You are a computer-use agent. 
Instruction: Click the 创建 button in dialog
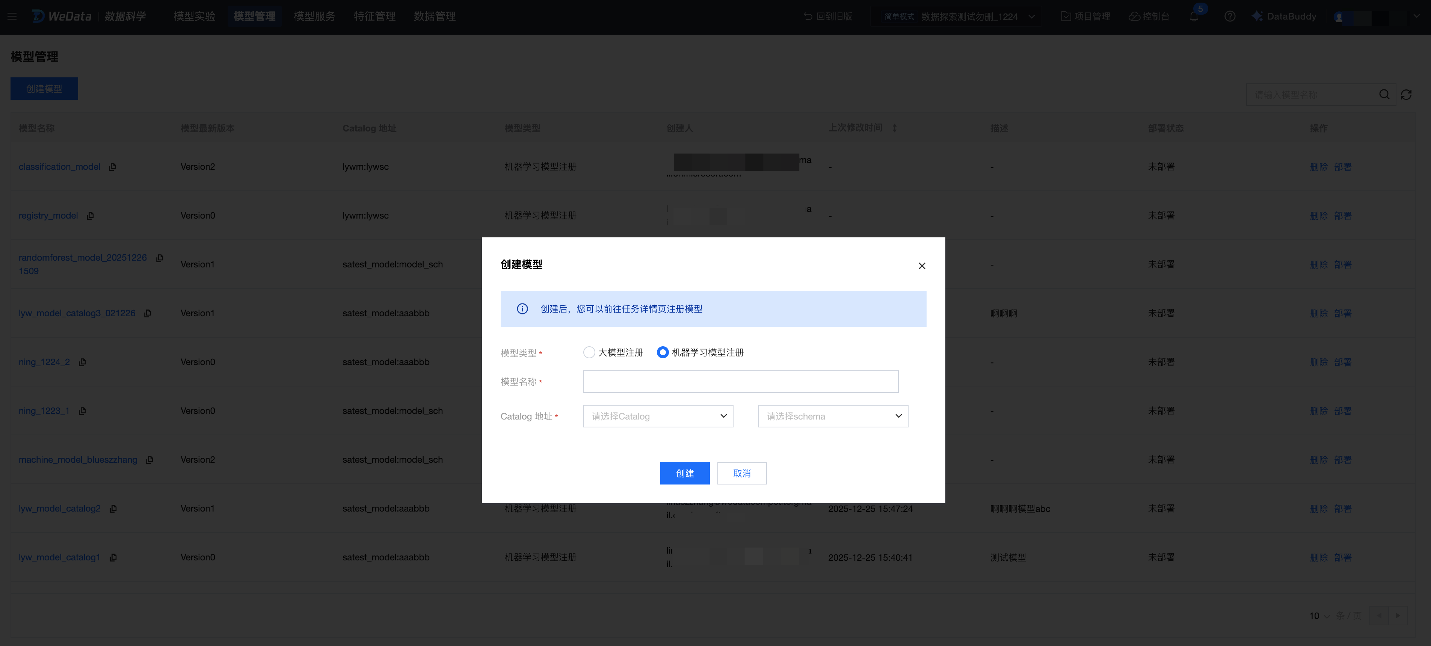point(684,473)
